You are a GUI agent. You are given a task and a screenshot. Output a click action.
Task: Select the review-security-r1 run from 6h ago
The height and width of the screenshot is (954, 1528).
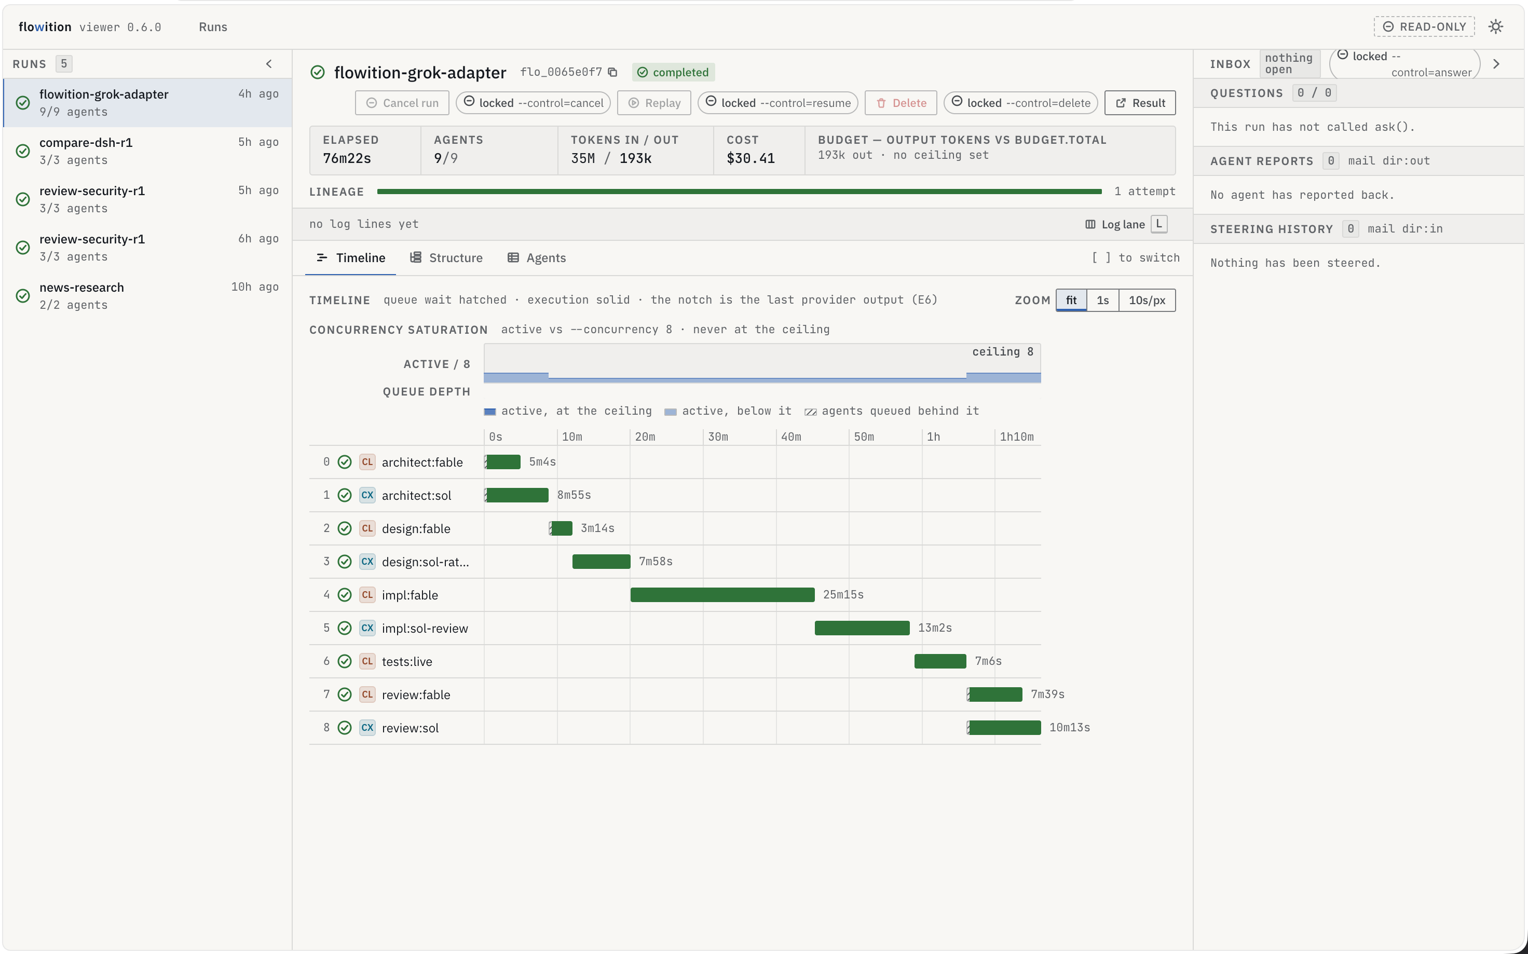[147, 248]
